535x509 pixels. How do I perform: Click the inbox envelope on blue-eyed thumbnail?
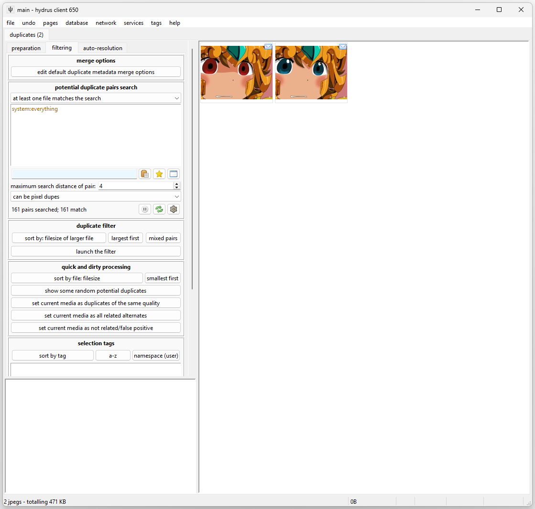tap(343, 46)
